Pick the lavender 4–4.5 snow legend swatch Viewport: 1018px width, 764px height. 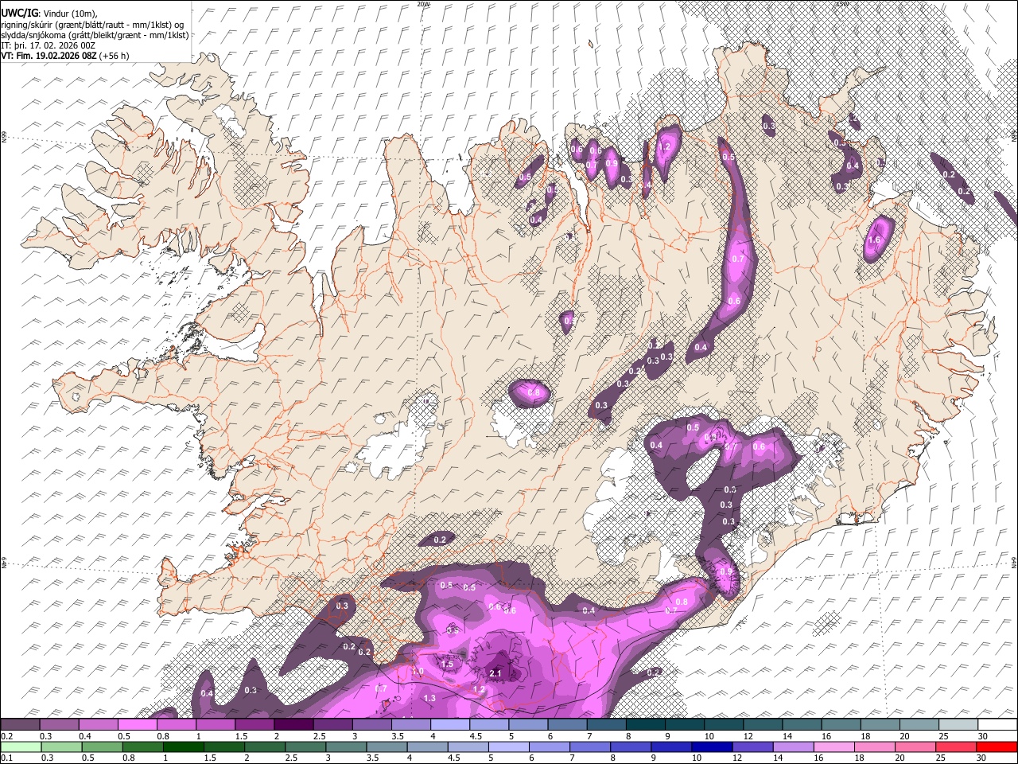(450, 725)
